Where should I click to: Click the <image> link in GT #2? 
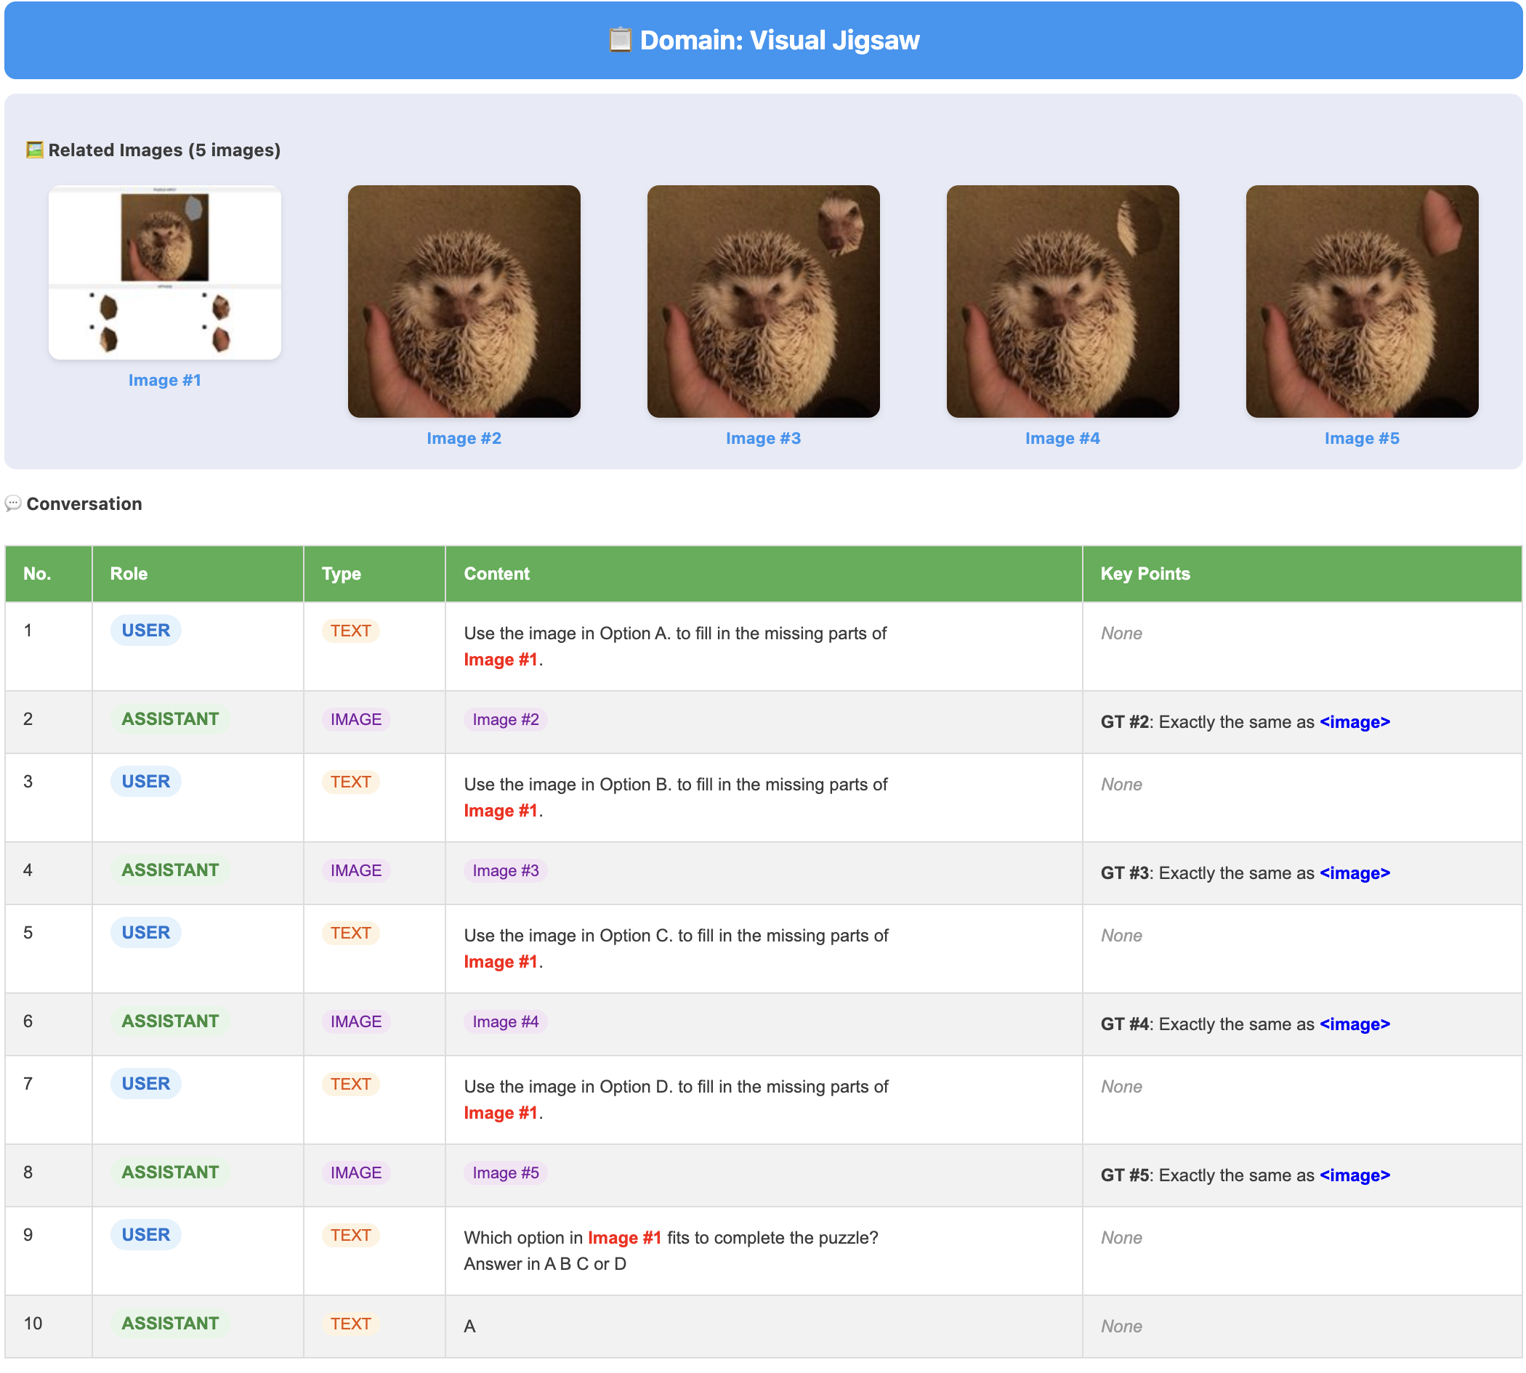pos(1354,722)
